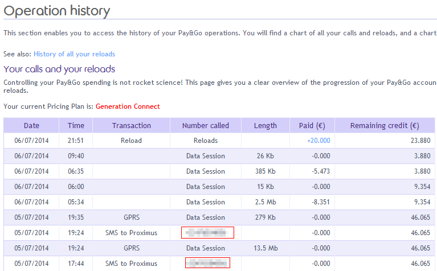The height and width of the screenshot is (271, 437).
Task: Select the Paid (€) column header
Action: pos(313,125)
